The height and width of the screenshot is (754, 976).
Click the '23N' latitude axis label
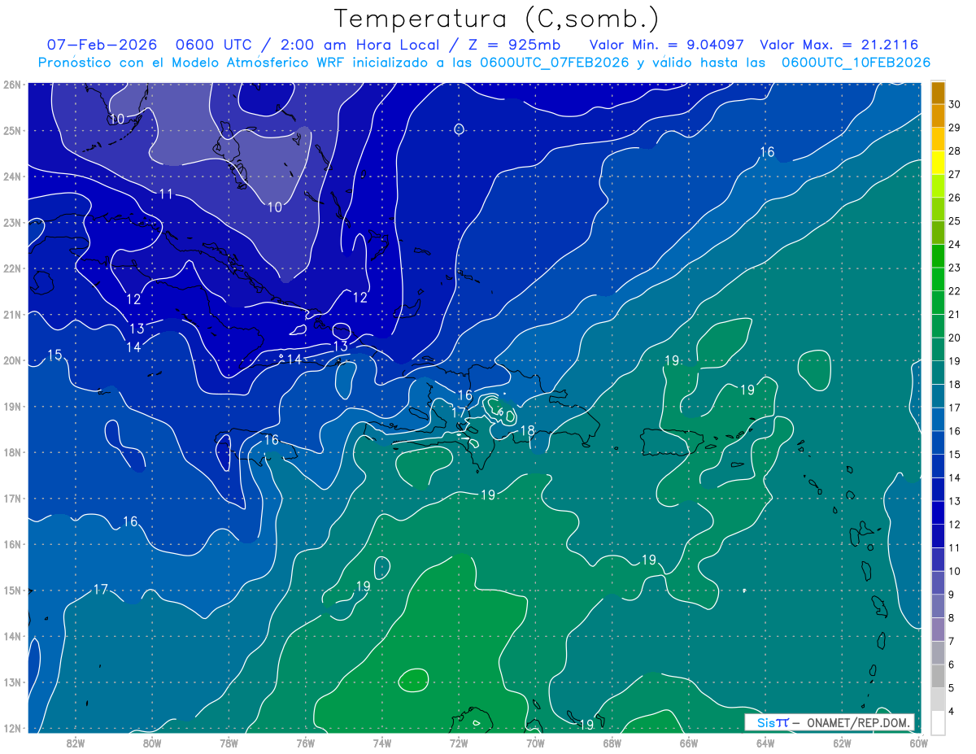click(x=12, y=222)
